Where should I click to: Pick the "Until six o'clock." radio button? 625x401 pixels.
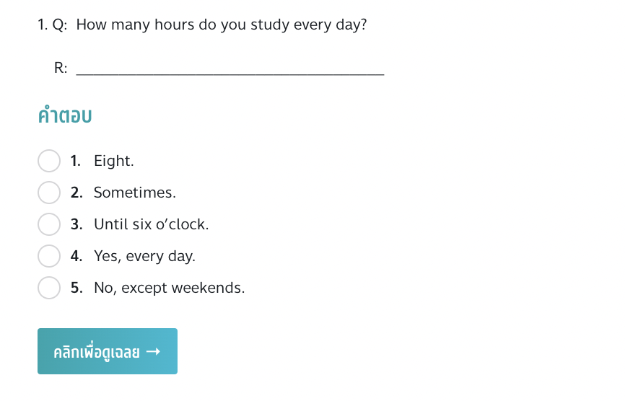(x=49, y=224)
